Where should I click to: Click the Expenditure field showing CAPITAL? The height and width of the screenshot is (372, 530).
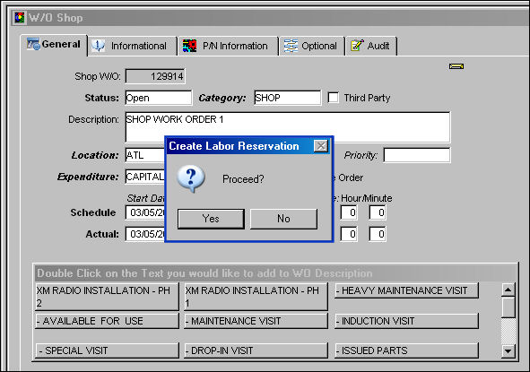click(145, 177)
